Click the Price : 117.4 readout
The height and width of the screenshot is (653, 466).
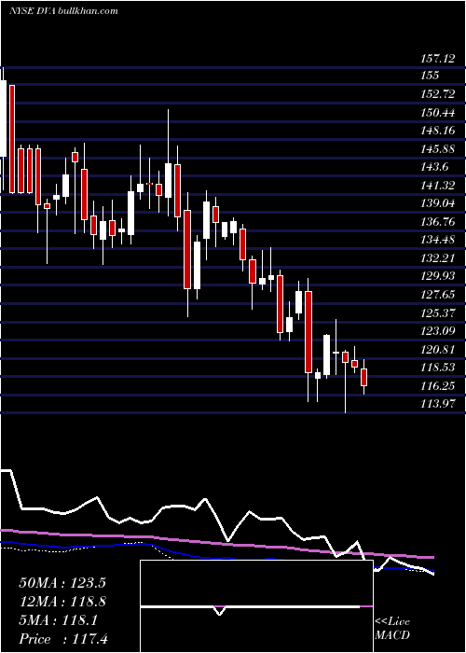click(63, 639)
